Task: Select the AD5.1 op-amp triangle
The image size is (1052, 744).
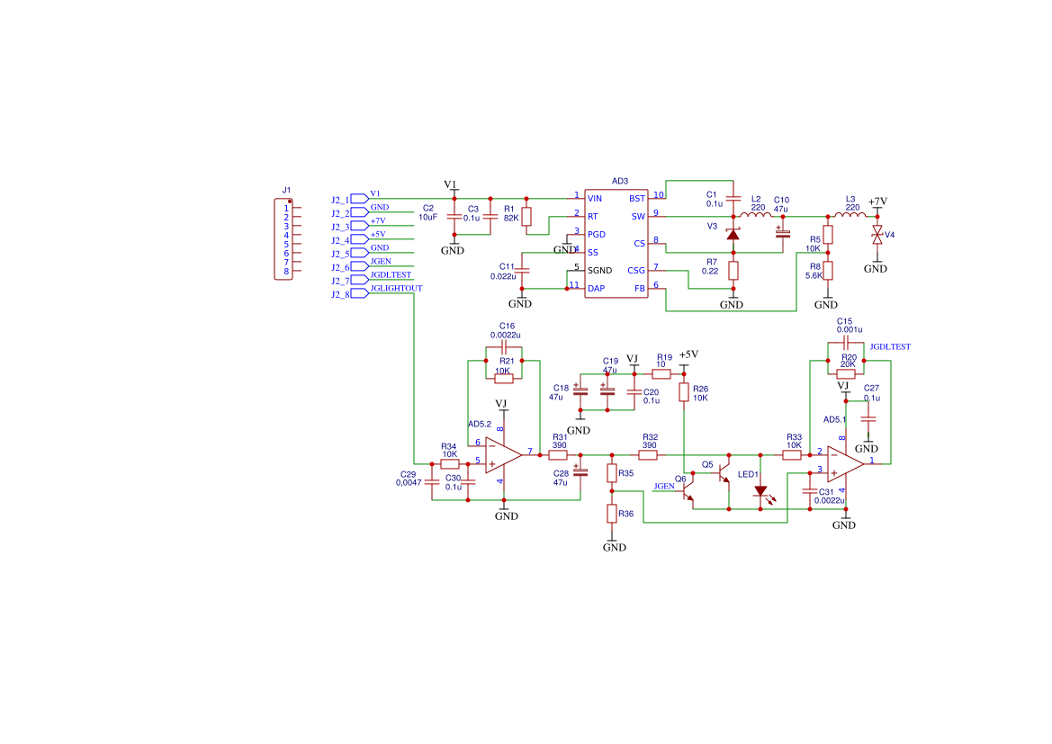Action: (844, 463)
